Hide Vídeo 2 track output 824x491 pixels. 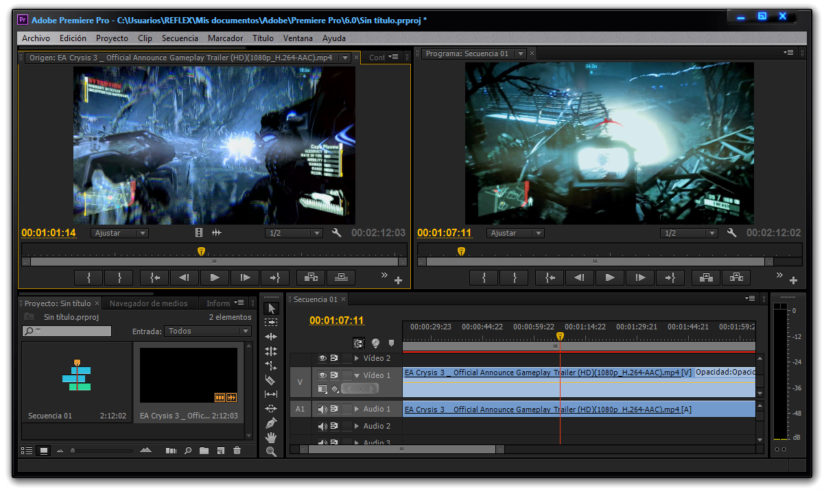[x=322, y=358]
